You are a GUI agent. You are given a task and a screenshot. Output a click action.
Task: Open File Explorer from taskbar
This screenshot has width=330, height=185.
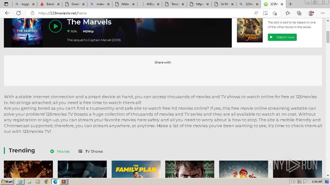(29, 182)
